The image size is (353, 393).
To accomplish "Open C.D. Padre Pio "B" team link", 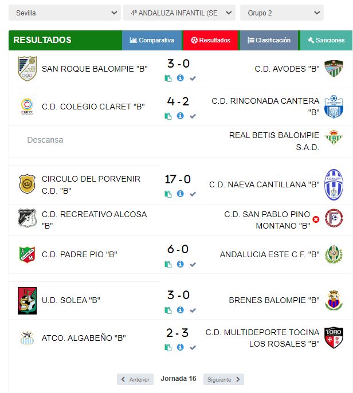I will [80, 254].
